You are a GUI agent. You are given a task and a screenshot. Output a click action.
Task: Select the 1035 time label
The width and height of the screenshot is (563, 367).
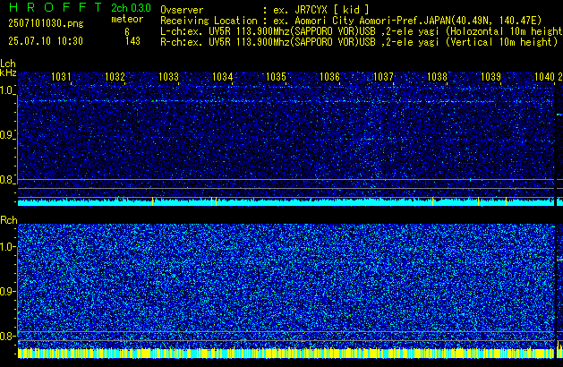[x=276, y=77]
